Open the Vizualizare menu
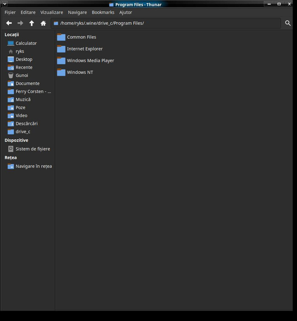297x321 pixels. (52, 12)
